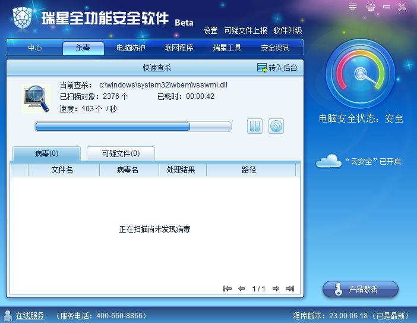Click the 程序版本 23.00.06.18 text
The height and width of the screenshot is (323, 417).
(330, 316)
